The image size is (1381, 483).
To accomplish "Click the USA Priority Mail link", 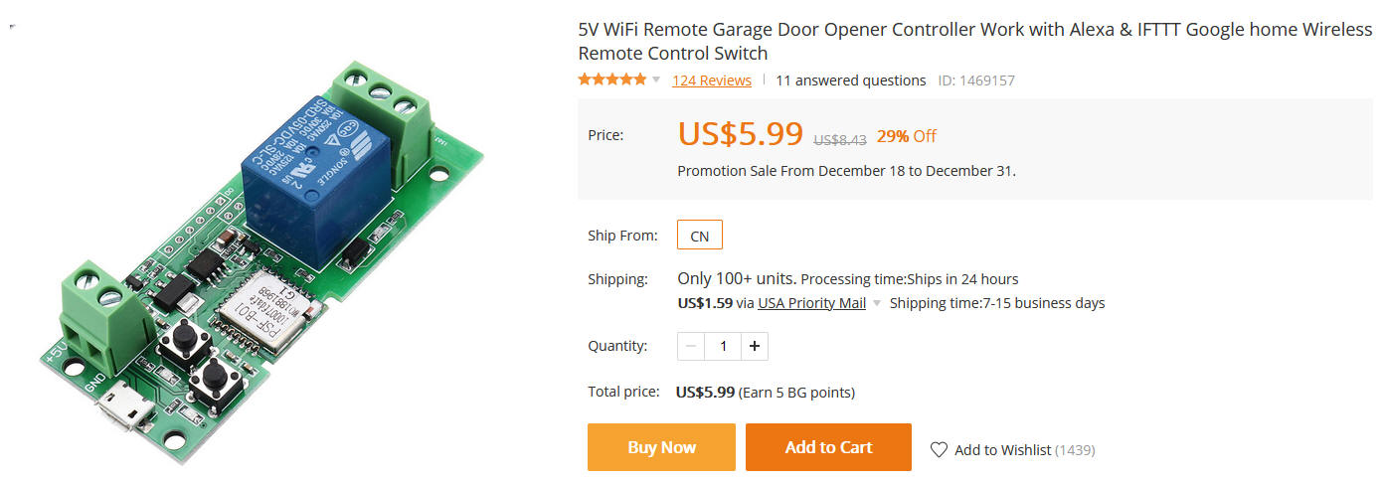I will [811, 303].
